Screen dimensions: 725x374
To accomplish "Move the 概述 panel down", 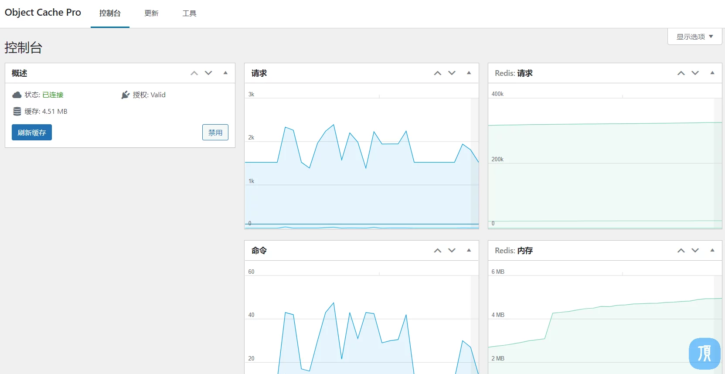I will [x=208, y=73].
